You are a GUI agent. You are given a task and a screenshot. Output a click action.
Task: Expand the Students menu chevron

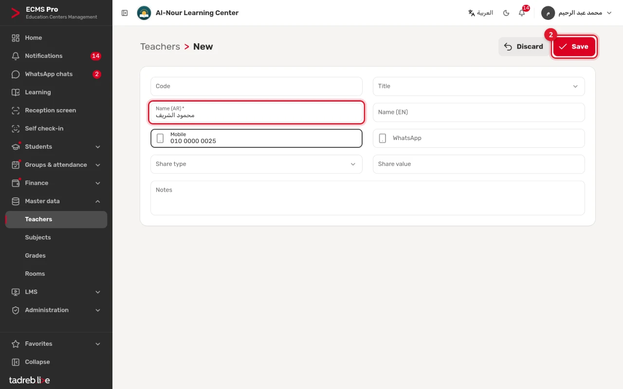point(98,147)
